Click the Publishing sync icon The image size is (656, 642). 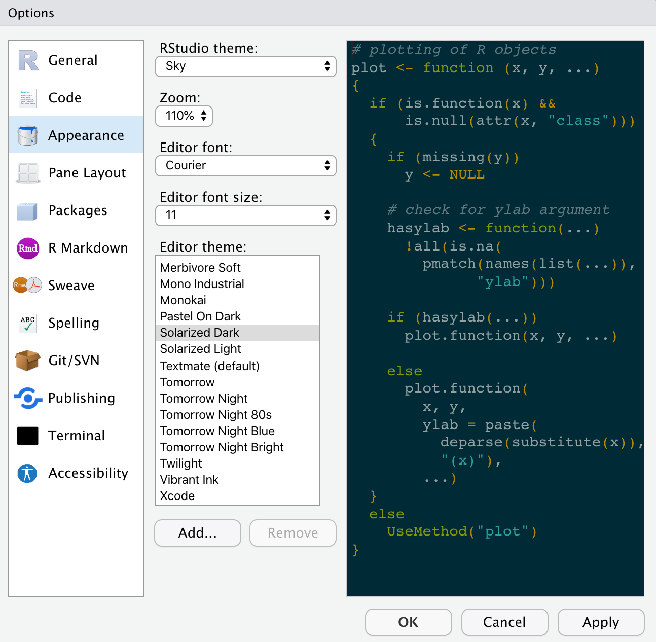tap(28, 398)
